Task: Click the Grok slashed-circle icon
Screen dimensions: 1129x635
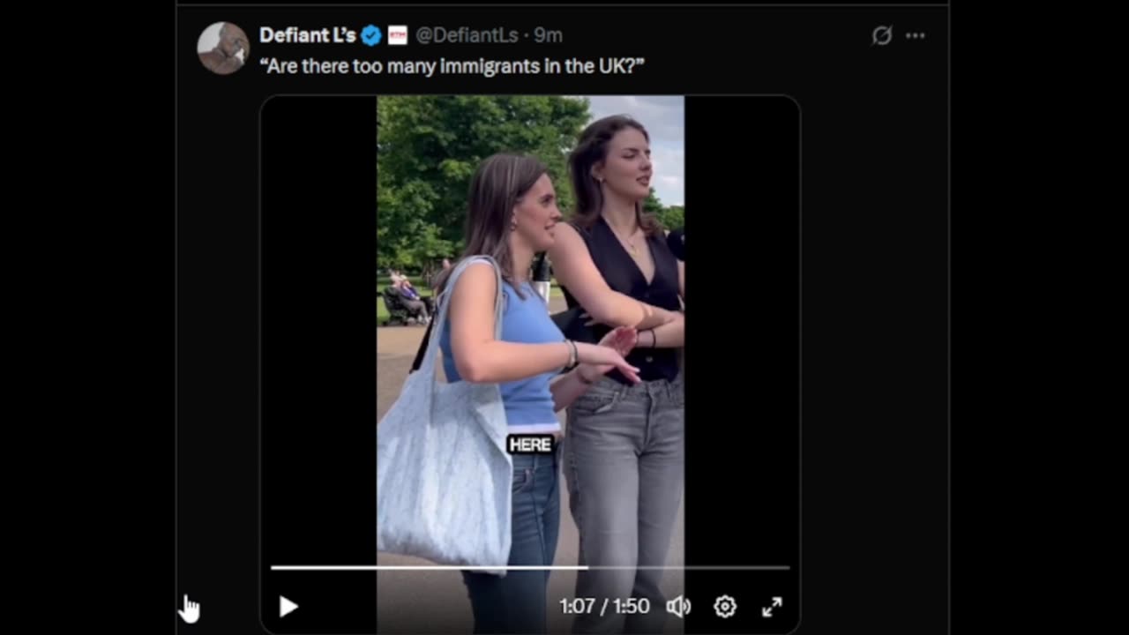Action: [x=881, y=36]
